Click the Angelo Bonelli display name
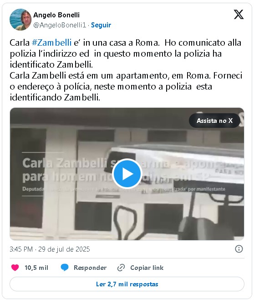 pos(56,15)
